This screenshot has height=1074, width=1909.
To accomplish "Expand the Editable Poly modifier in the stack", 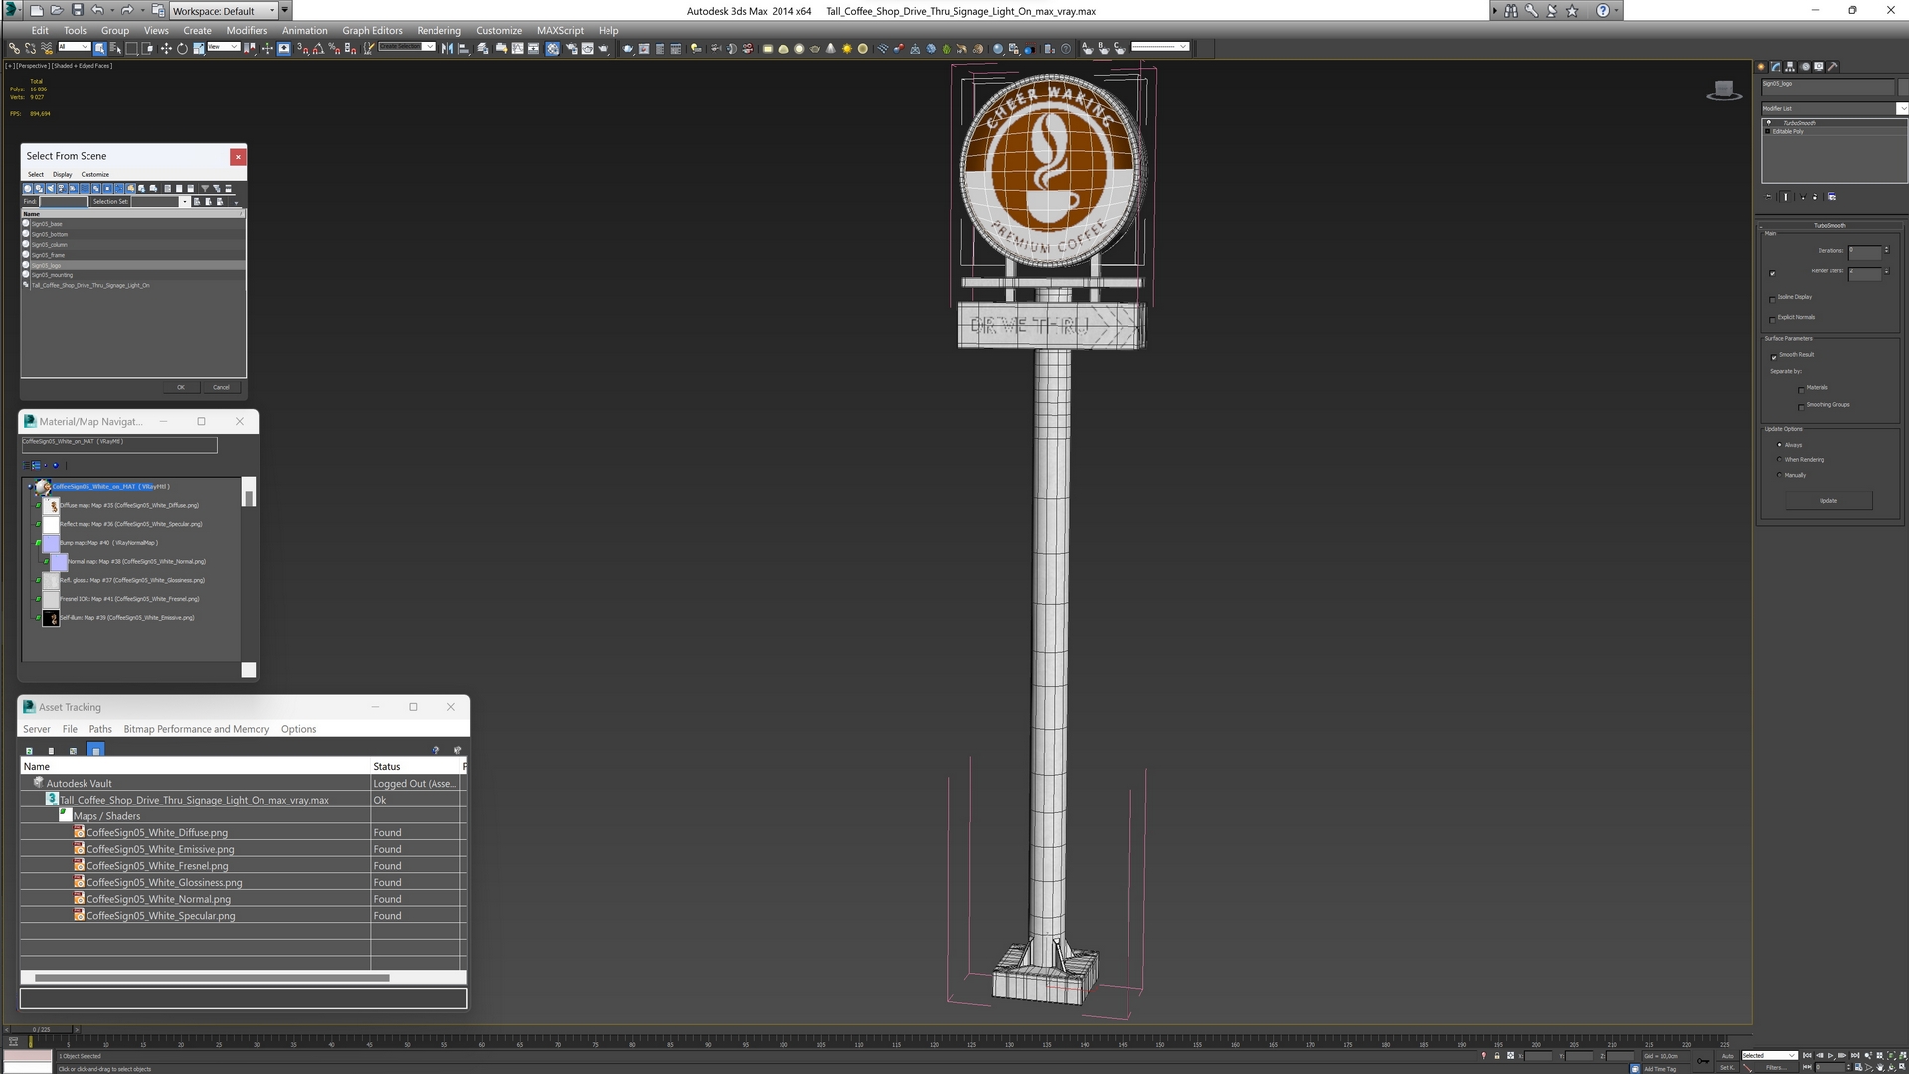I will tap(1768, 131).
